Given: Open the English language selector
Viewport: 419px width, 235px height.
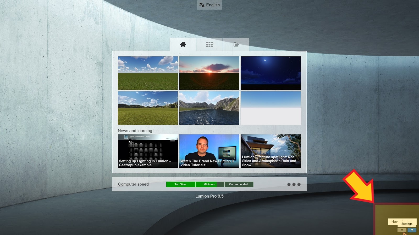Looking at the screenshot, I should click(x=210, y=5).
